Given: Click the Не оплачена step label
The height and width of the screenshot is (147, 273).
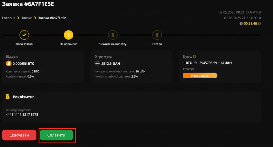Looking at the screenshot, I should point(69,44).
